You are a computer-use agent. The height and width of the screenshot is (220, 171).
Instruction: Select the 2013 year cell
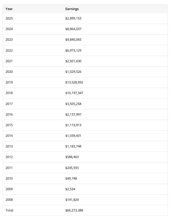9,146
